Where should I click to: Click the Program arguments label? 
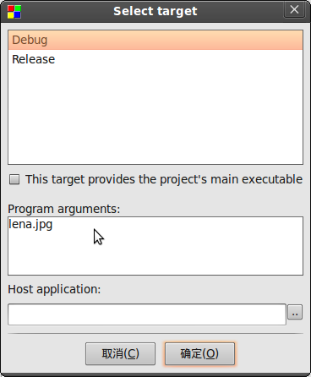pos(64,209)
